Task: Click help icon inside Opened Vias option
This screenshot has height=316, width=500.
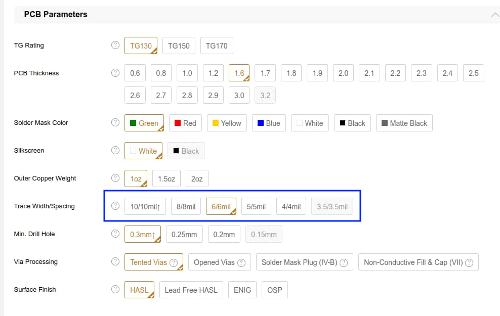Action: 241,263
